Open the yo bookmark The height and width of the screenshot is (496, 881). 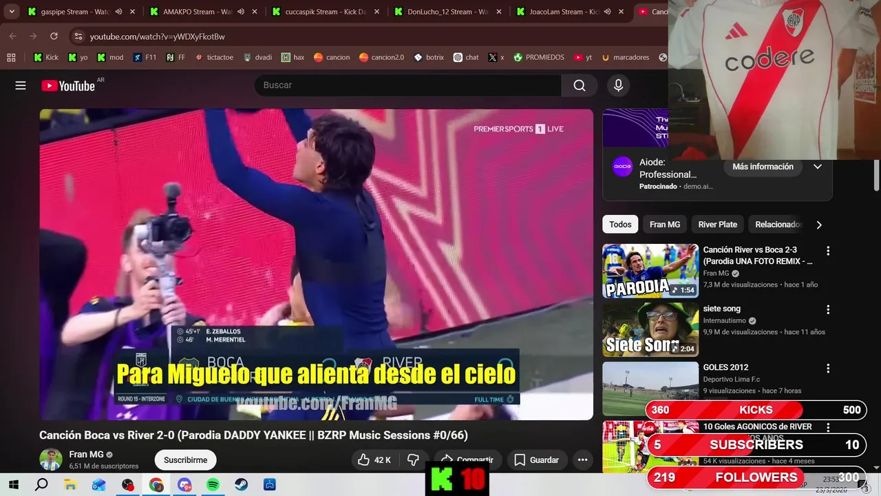coord(78,57)
